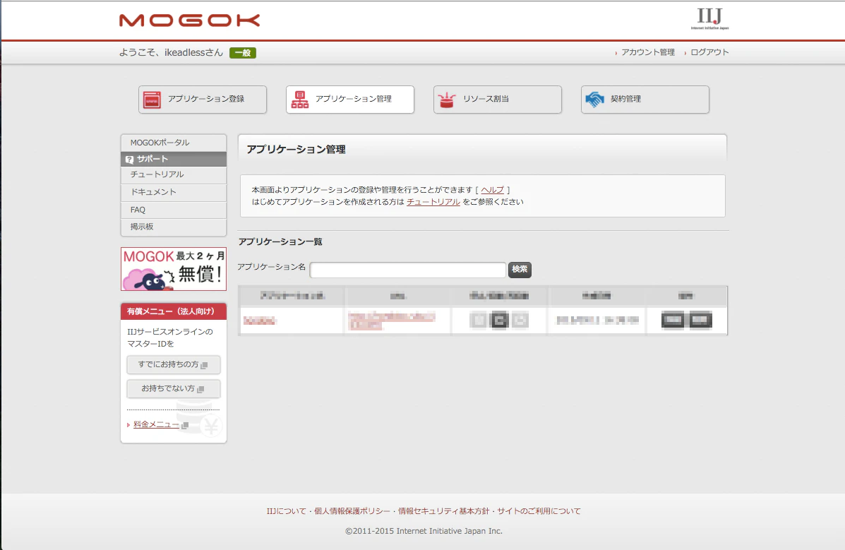The height and width of the screenshot is (550, 845).
Task: Click the 一般 account type badge
Action: pyautogui.click(x=243, y=53)
